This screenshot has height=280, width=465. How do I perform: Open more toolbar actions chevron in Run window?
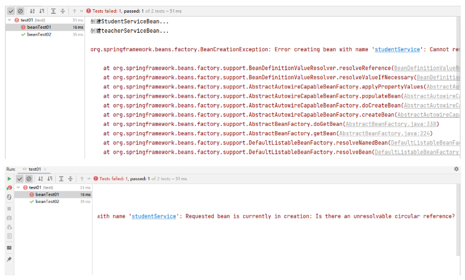[89, 179]
